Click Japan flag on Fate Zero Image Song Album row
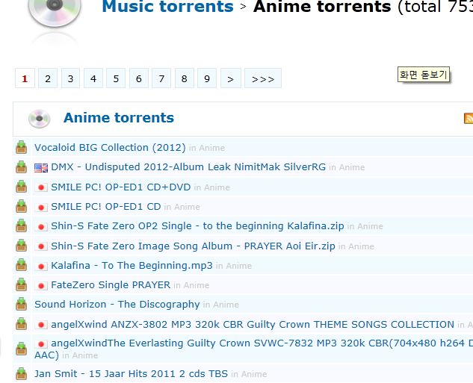 [41, 246]
